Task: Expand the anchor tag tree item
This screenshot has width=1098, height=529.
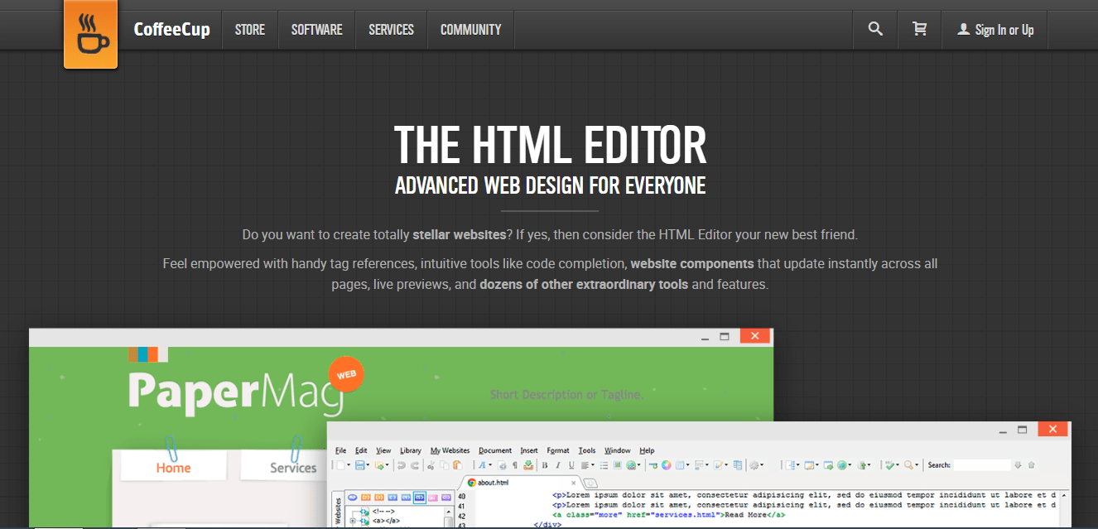Action: pos(353,521)
